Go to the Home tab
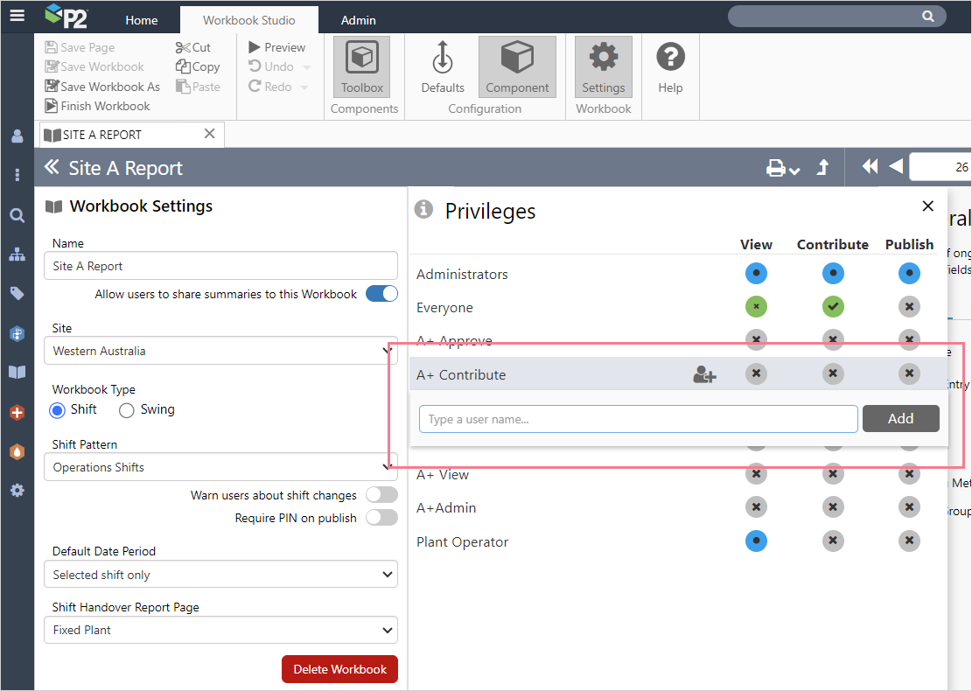Screen dimensions: 972x691 point(142,20)
